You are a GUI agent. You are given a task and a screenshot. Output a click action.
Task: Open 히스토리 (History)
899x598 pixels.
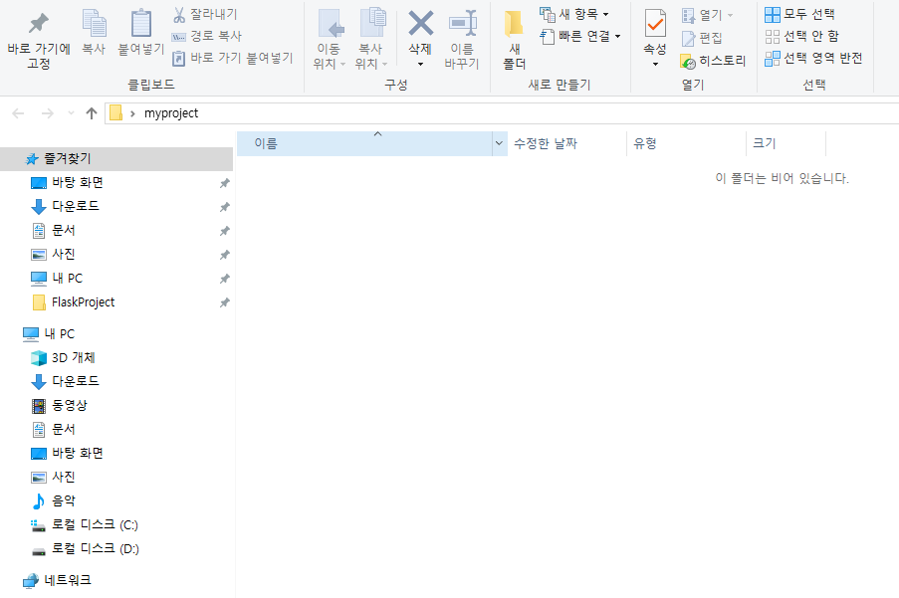pyautogui.click(x=713, y=60)
